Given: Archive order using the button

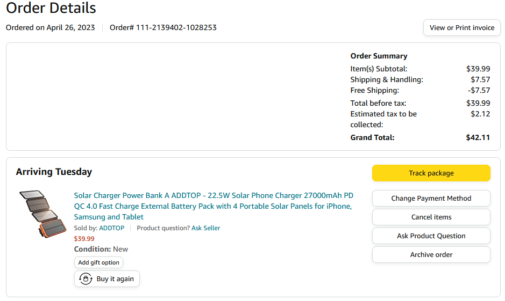Looking at the screenshot, I should [x=431, y=255].
